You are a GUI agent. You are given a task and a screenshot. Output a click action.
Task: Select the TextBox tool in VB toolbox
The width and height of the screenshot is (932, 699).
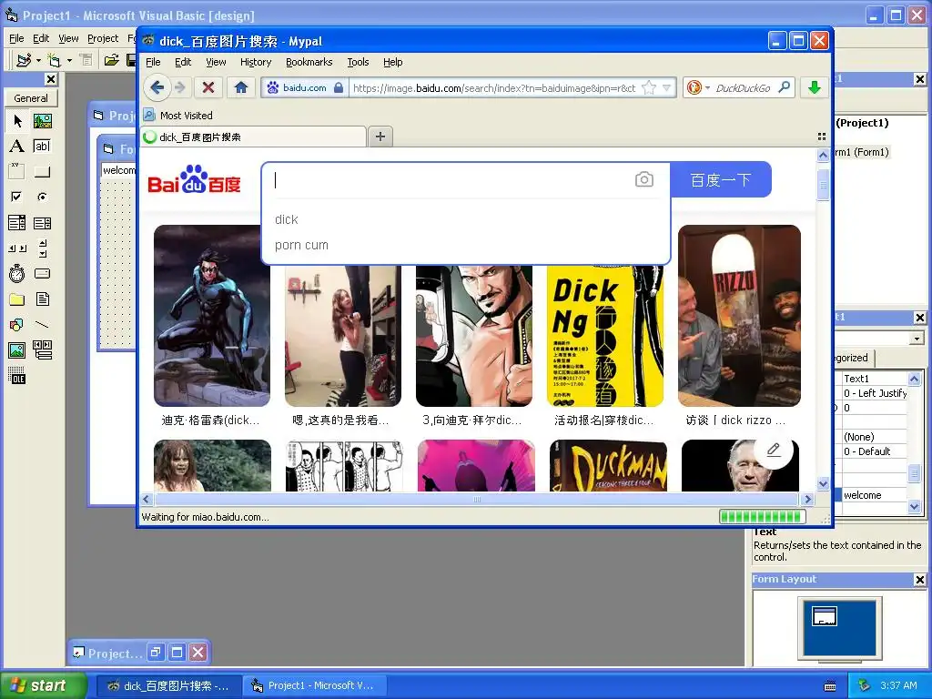[42, 147]
